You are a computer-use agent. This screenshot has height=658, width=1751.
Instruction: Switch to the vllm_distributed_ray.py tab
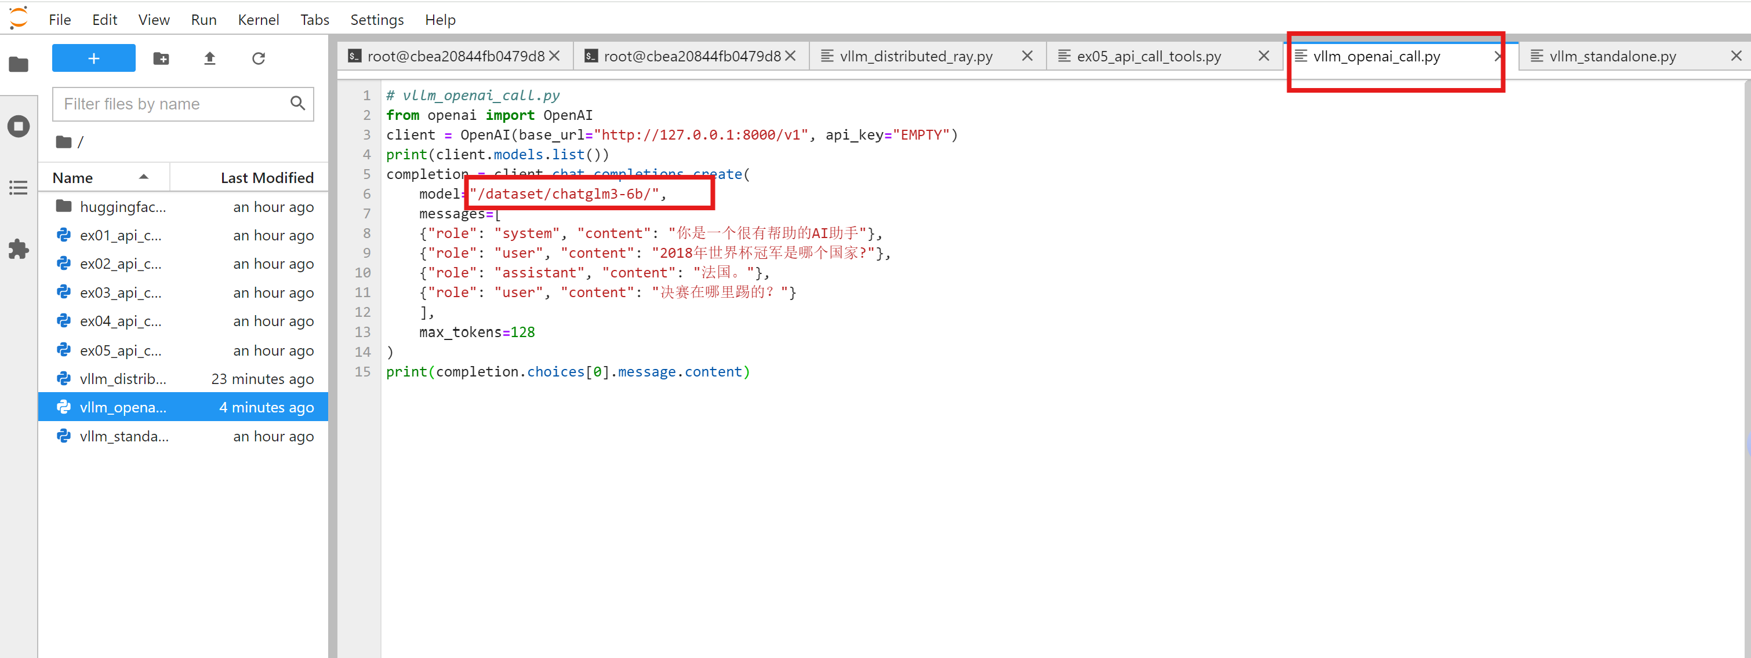tap(915, 56)
